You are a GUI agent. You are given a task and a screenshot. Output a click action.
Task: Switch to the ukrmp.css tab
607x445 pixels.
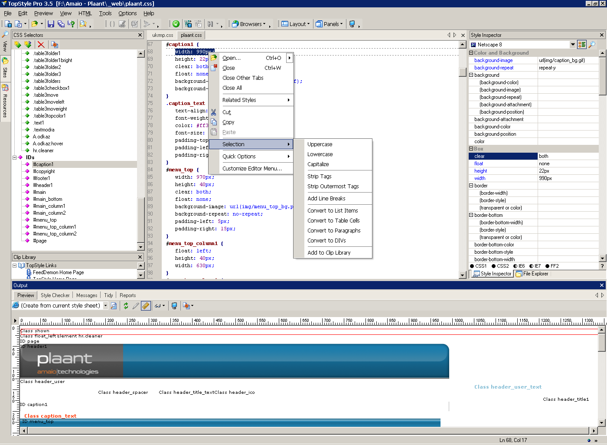163,35
